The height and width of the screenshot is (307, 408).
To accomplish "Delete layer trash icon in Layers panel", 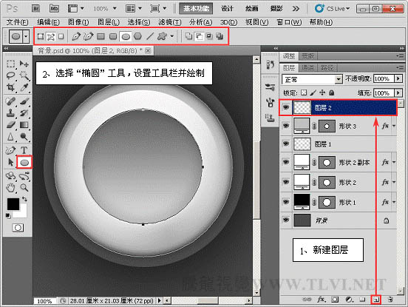I will [x=390, y=300].
